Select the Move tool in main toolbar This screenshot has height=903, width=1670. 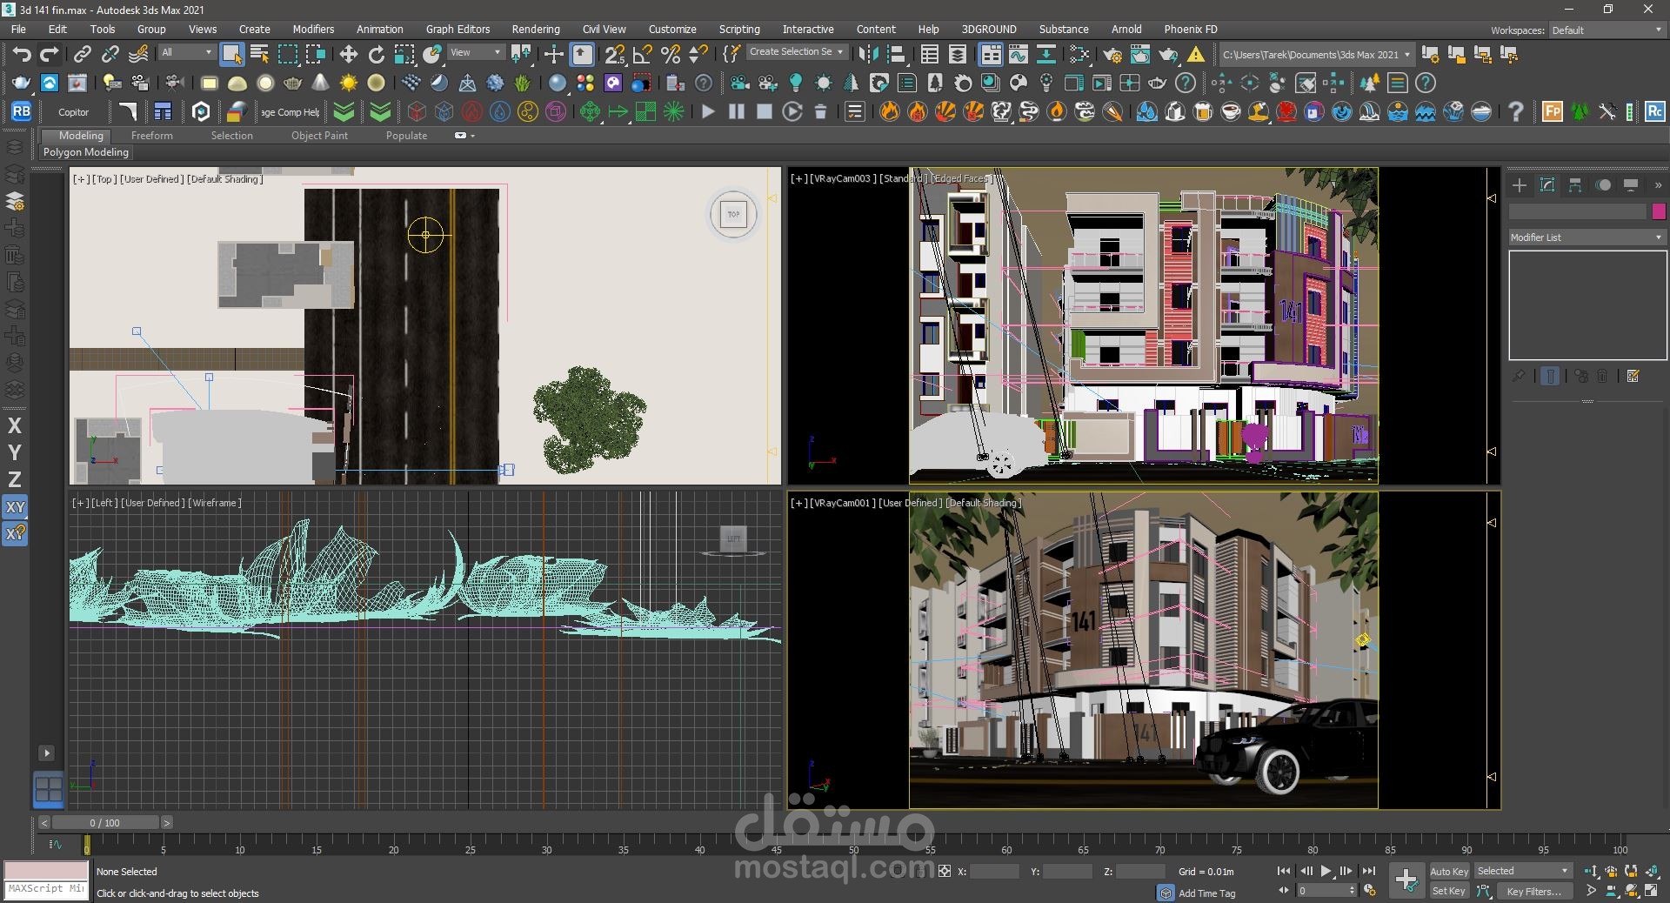point(348,55)
